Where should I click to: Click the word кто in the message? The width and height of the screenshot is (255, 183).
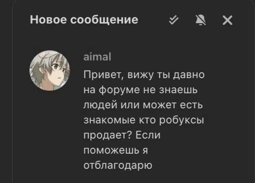pos(147,120)
